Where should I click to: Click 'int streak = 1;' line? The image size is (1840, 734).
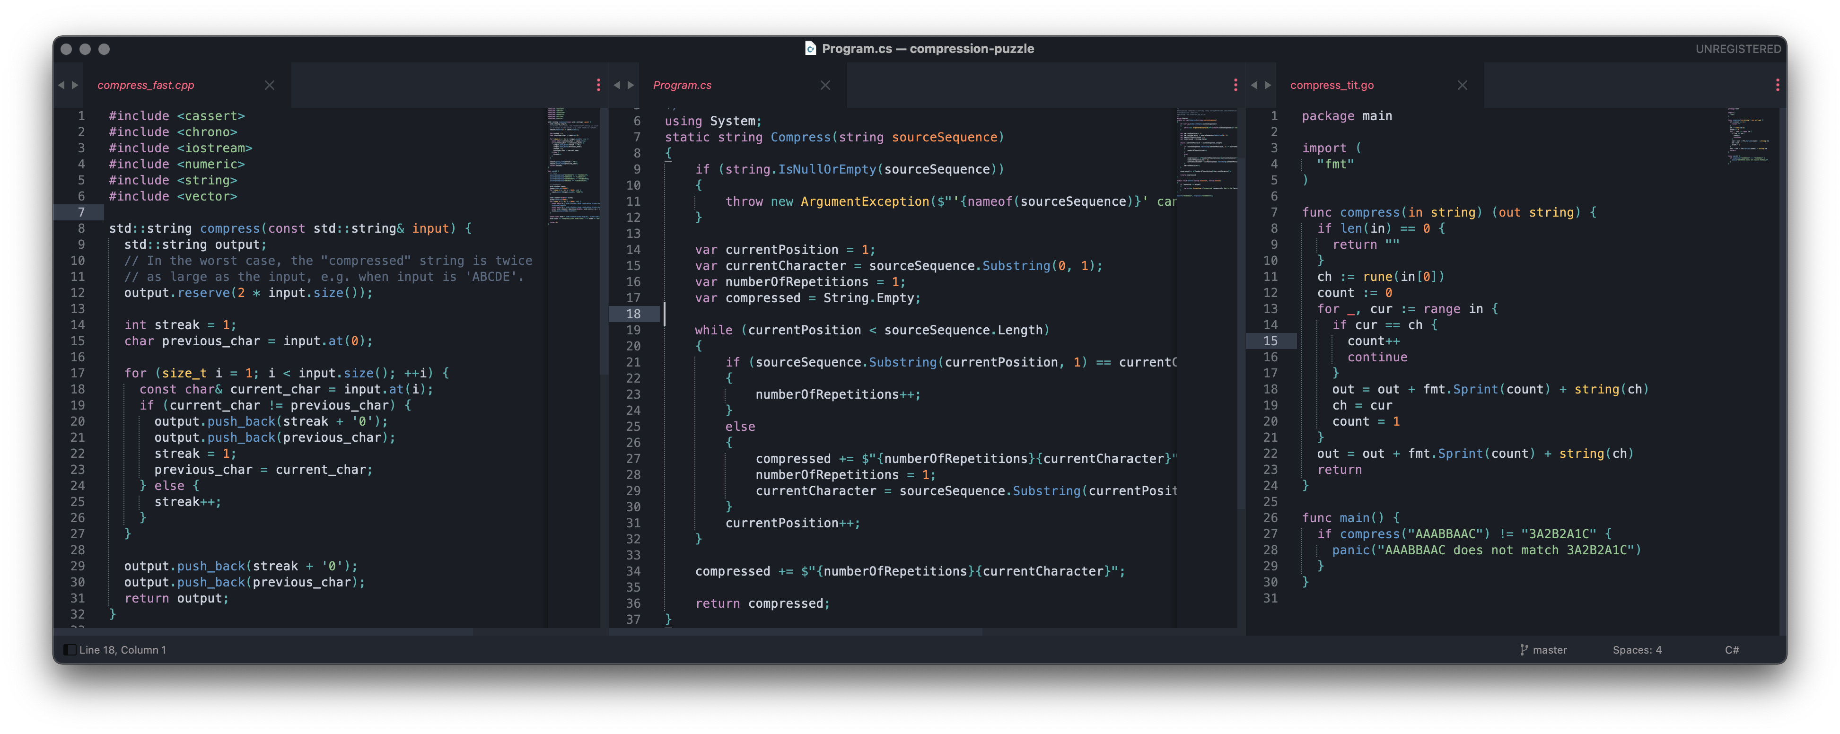pos(180,325)
